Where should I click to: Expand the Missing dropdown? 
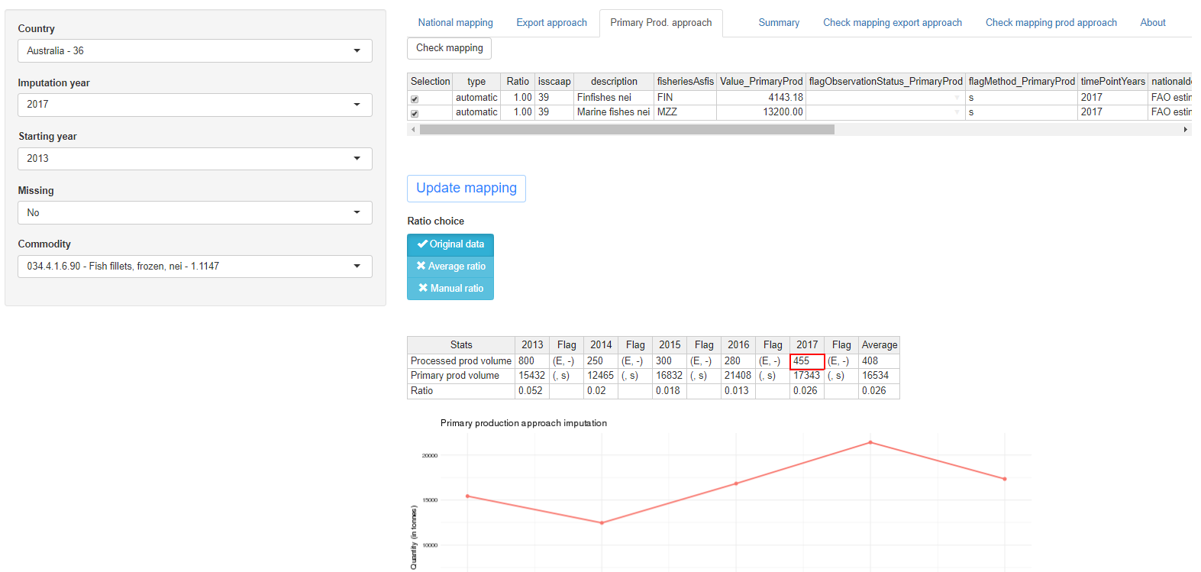pos(195,213)
